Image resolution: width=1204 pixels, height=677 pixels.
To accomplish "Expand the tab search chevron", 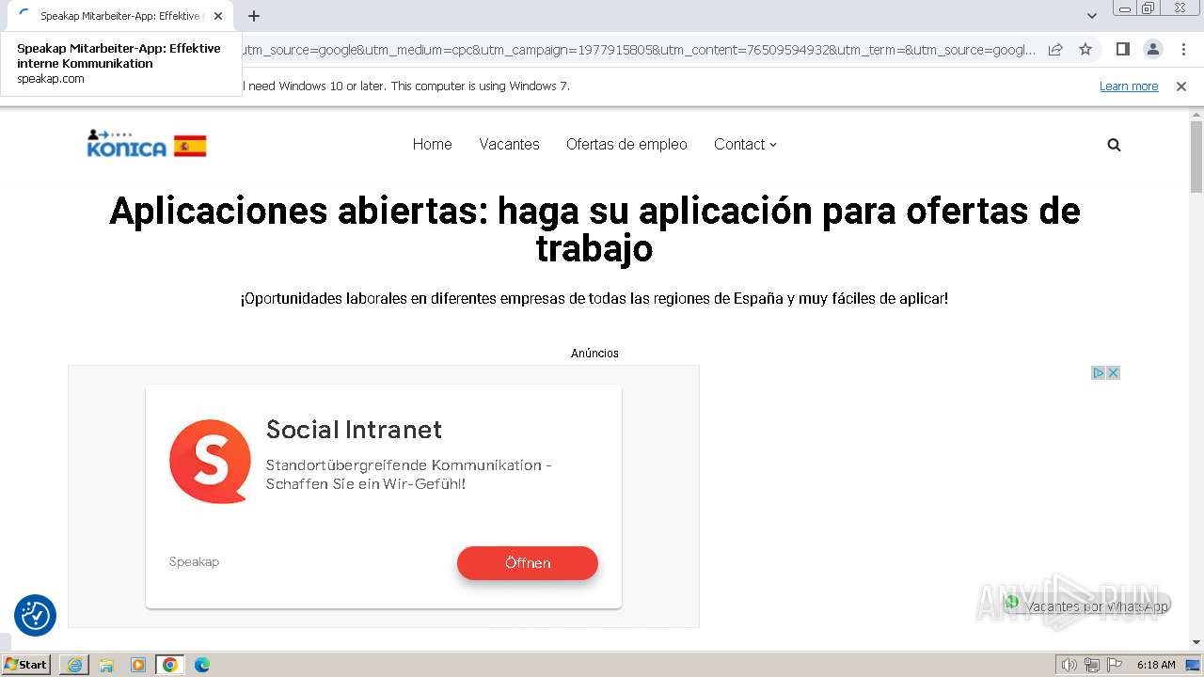I will (x=1091, y=16).
